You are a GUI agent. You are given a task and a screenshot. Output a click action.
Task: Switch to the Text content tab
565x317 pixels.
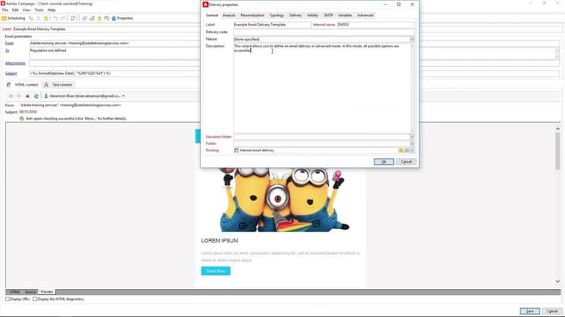click(58, 84)
